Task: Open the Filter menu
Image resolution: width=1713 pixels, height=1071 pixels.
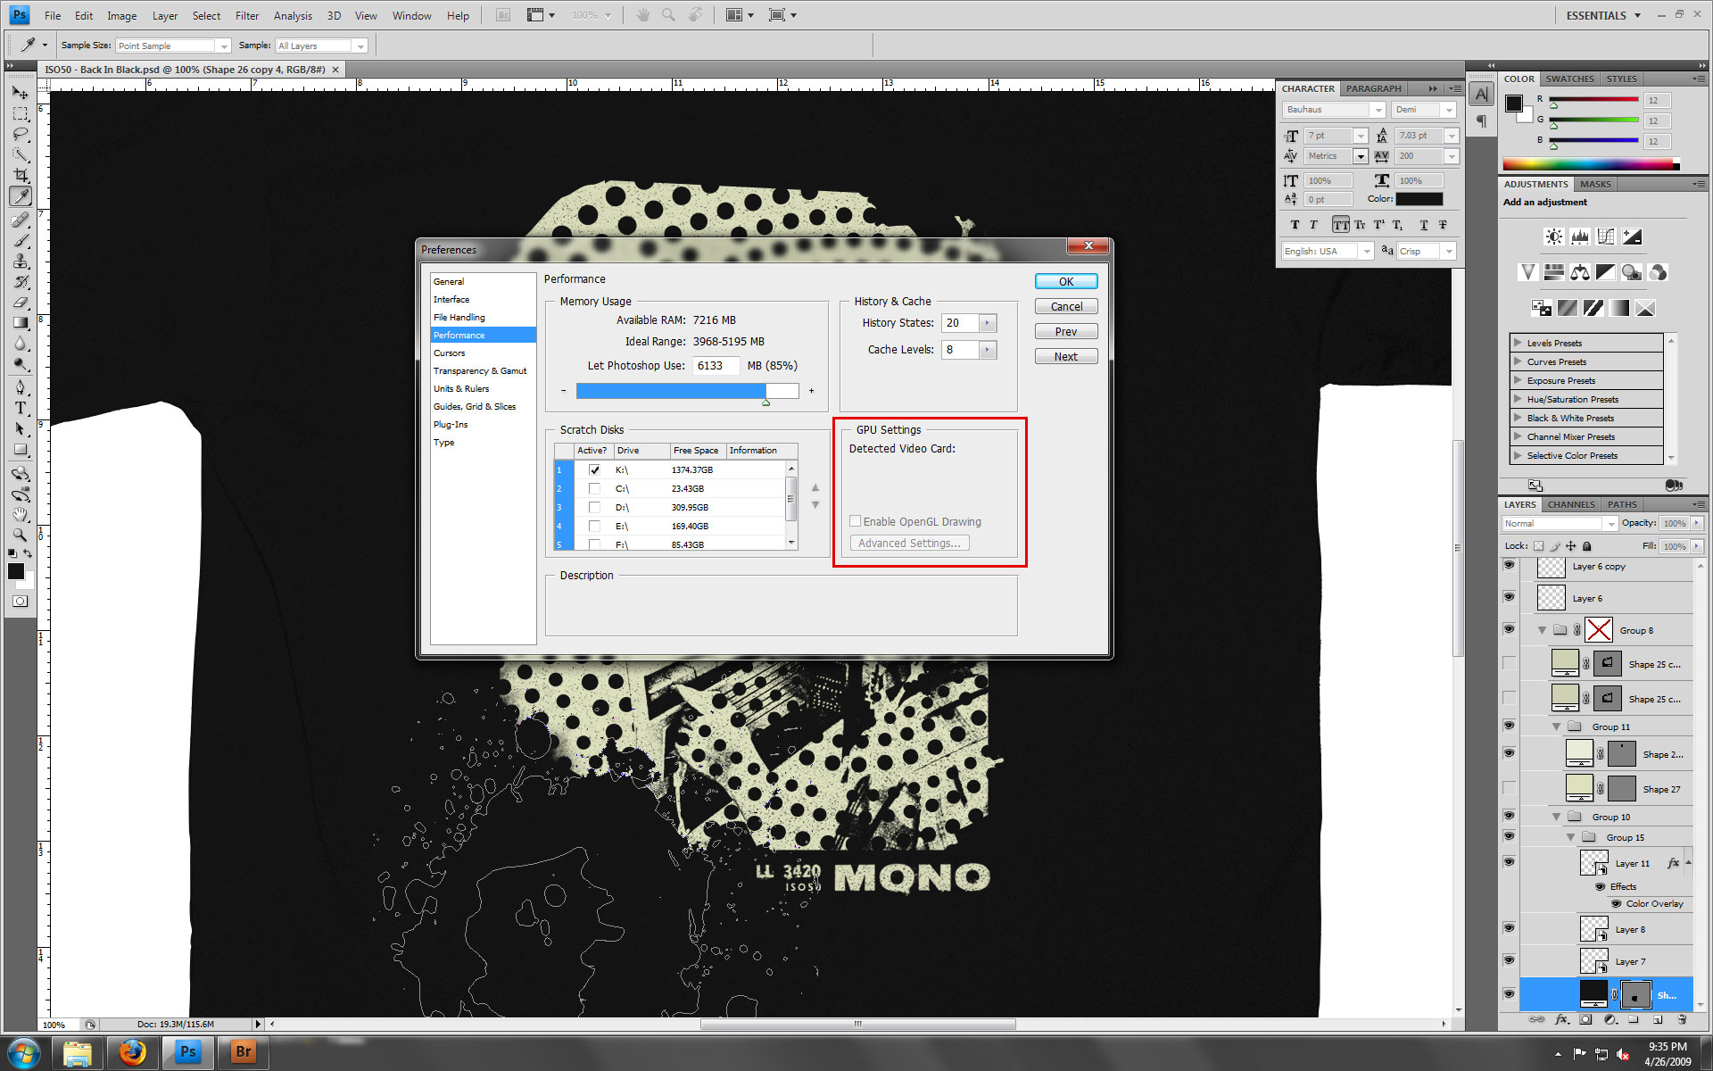Action: [x=246, y=15]
